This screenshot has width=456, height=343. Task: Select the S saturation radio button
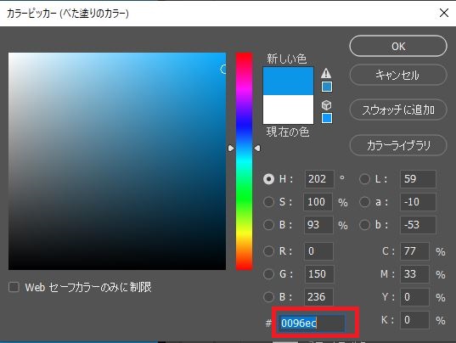[x=268, y=202]
